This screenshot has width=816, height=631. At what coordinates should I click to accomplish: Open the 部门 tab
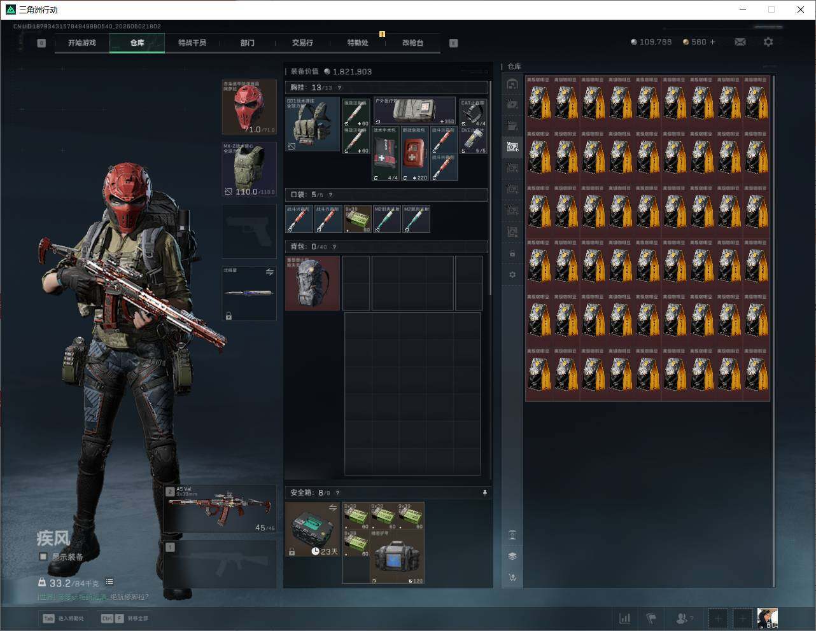(248, 43)
